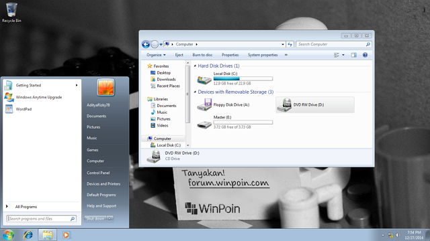
Task: Open the view options dropdown arrow
Action: click(x=343, y=55)
